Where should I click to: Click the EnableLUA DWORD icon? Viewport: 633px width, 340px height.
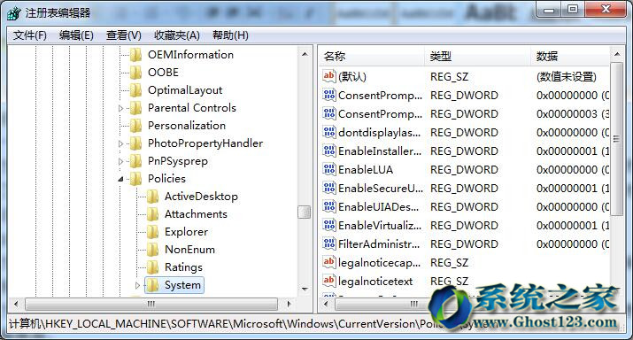(x=329, y=169)
